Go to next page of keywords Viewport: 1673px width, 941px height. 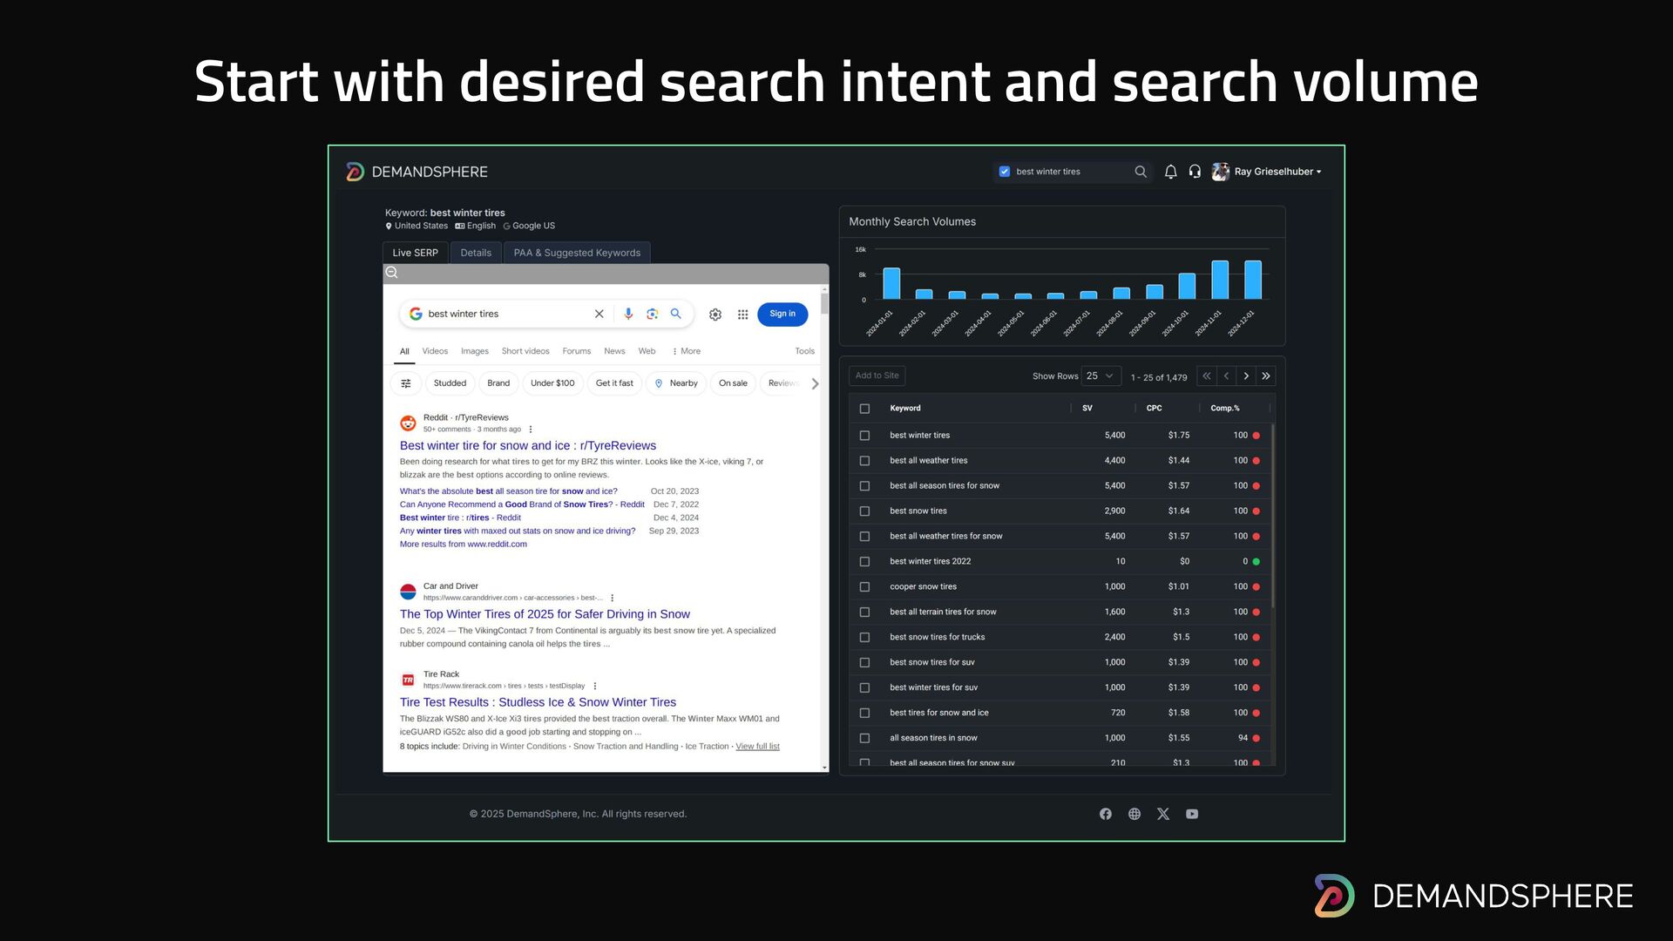pos(1246,376)
